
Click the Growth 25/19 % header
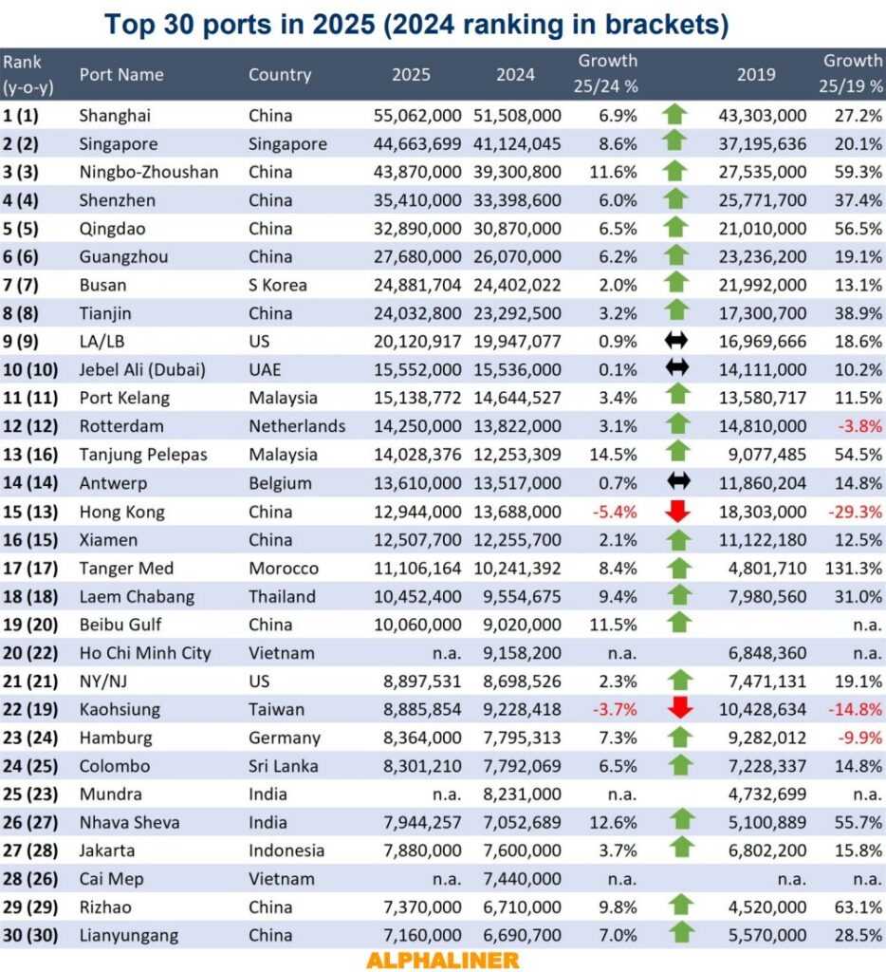pos(853,74)
